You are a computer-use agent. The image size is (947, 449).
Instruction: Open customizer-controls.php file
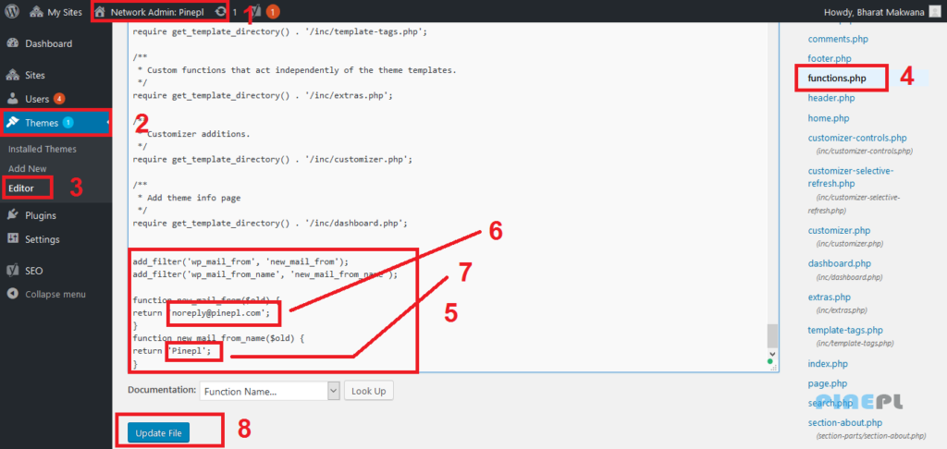[857, 139]
